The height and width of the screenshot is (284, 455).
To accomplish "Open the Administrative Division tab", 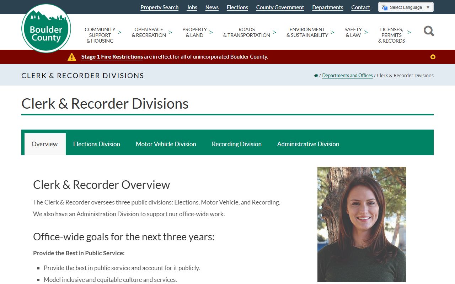I will click(x=308, y=144).
